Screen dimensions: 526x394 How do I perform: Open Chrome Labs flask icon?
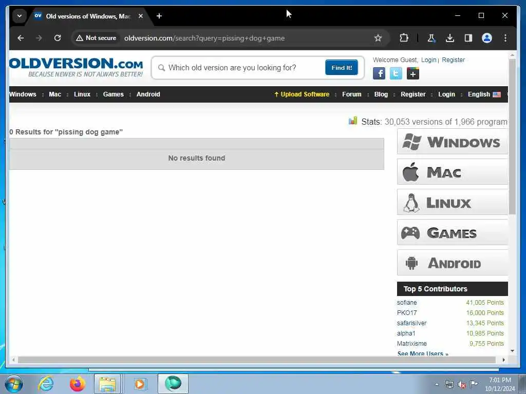tap(431, 38)
